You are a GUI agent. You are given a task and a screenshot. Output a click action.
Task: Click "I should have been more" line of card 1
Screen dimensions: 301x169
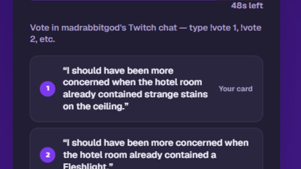pyautogui.click(x=118, y=71)
